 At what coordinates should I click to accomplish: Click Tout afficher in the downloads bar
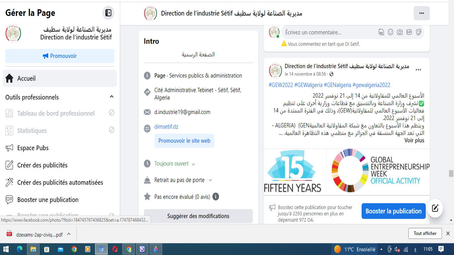(425, 233)
